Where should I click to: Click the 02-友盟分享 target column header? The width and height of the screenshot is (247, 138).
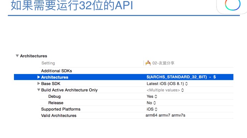(163, 63)
